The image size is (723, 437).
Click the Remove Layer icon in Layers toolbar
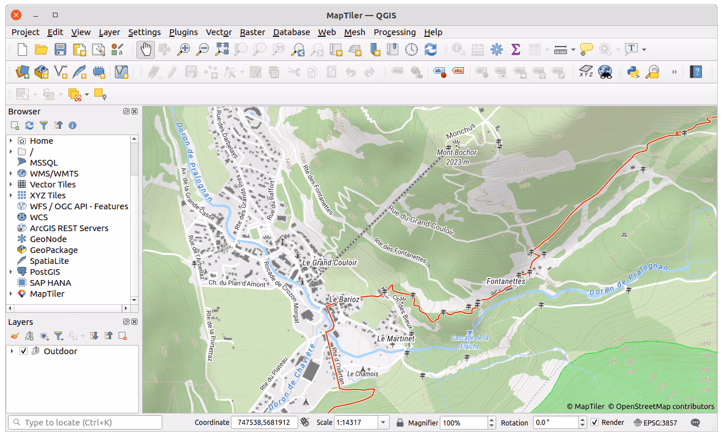(123, 336)
